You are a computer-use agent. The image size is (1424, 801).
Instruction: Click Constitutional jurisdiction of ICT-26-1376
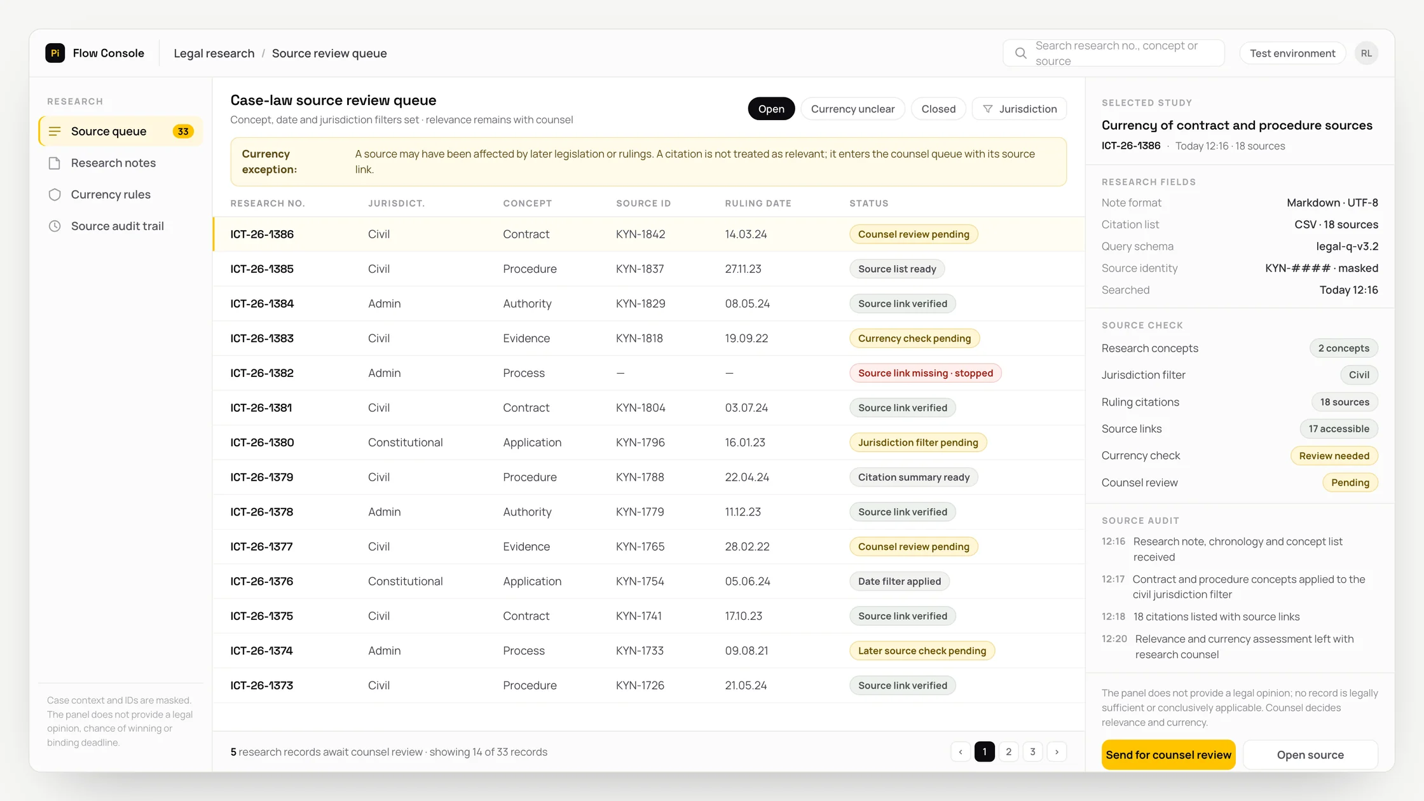(x=405, y=582)
